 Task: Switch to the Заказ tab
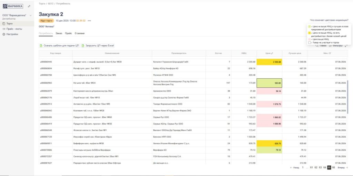click(x=59, y=33)
